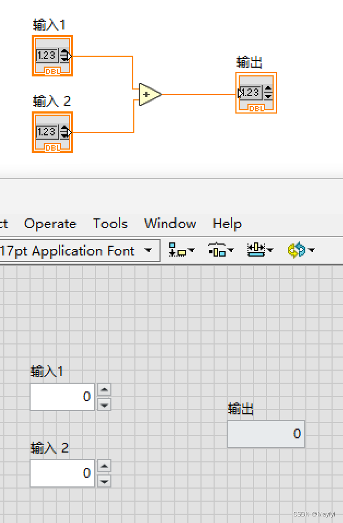Expand the Distribute Objects dropdown arrow

click(x=231, y=250)
